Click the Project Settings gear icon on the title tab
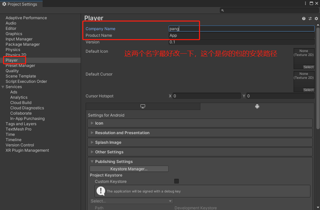This screenshot has height=210, width=320. click(x=4, y=4)
